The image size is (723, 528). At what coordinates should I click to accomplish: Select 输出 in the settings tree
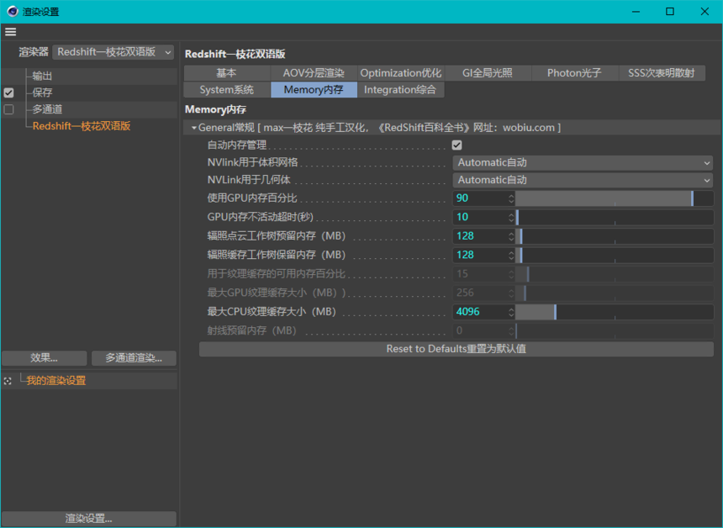tap(42, 76)
